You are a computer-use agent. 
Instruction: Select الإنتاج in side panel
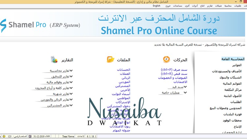pos(238,126)
